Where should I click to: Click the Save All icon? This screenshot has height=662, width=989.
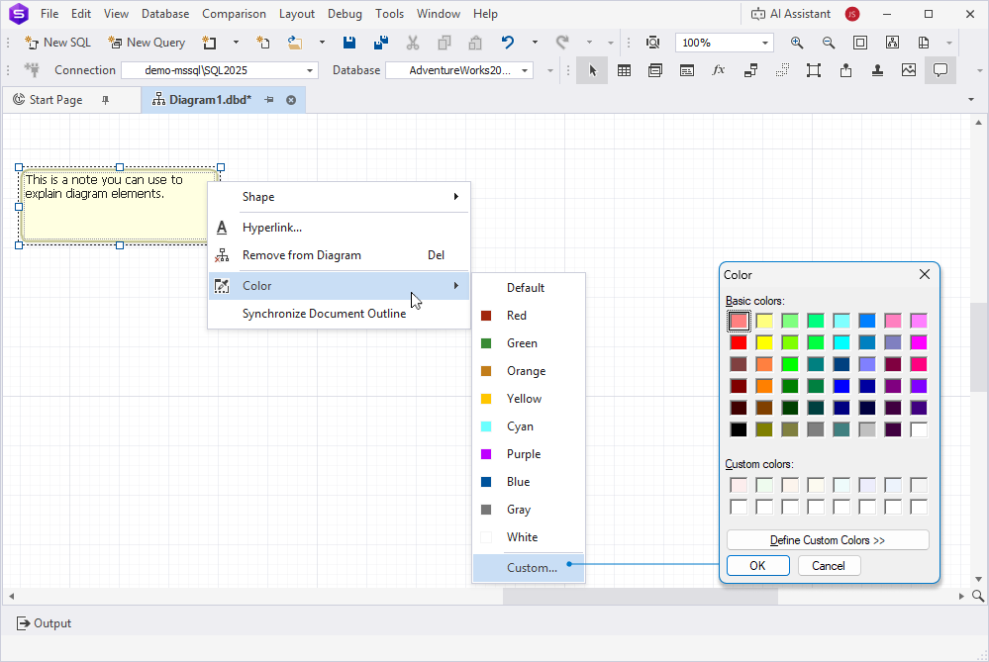381,43
